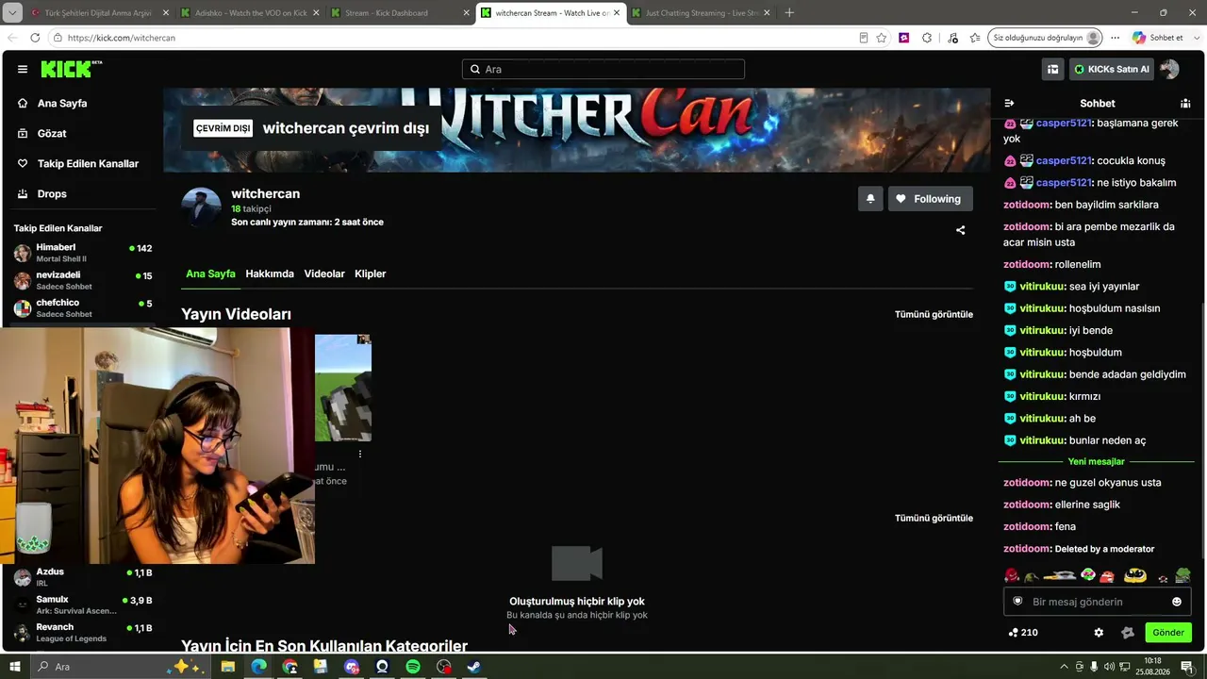
Task: Open the new tab button
Action: click(x=789, y=13)
